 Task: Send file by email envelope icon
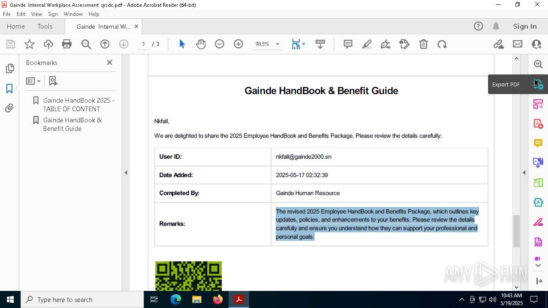[x=518, y=44]
